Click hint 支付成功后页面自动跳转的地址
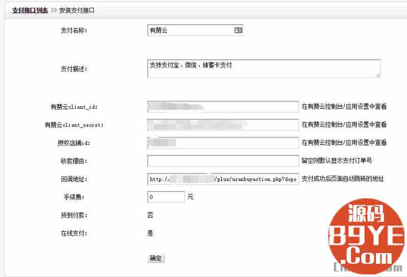The image size is (407, 277). pos(342,179)
